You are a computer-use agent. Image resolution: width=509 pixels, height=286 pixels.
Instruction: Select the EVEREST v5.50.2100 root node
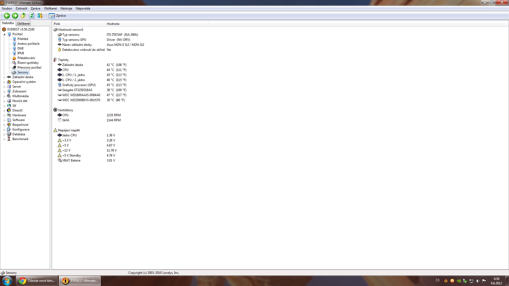pyautogui.click(x=21, y=29)
